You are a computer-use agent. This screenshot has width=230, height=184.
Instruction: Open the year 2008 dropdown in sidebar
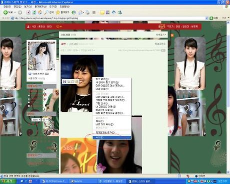point(36,120)
